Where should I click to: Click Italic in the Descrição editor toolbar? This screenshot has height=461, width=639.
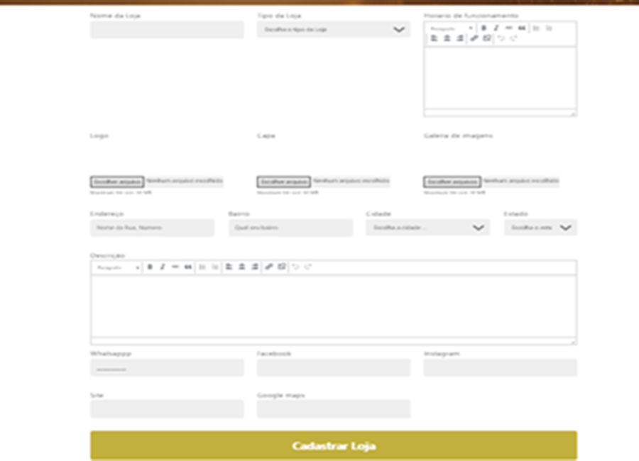(163, 267)
